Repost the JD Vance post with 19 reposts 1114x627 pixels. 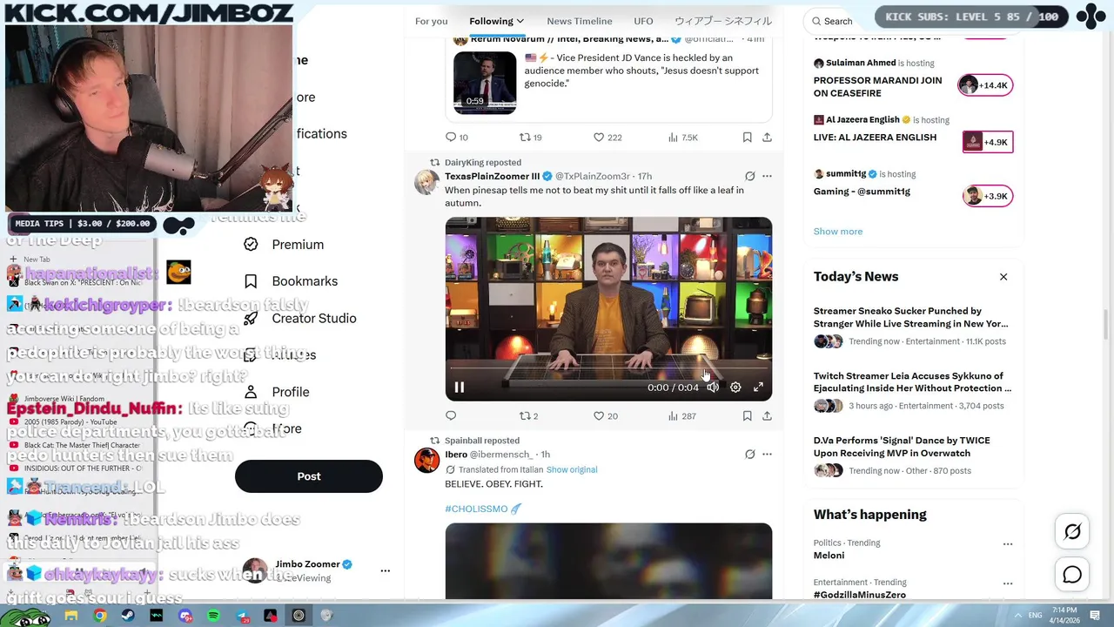coord(531,138)
